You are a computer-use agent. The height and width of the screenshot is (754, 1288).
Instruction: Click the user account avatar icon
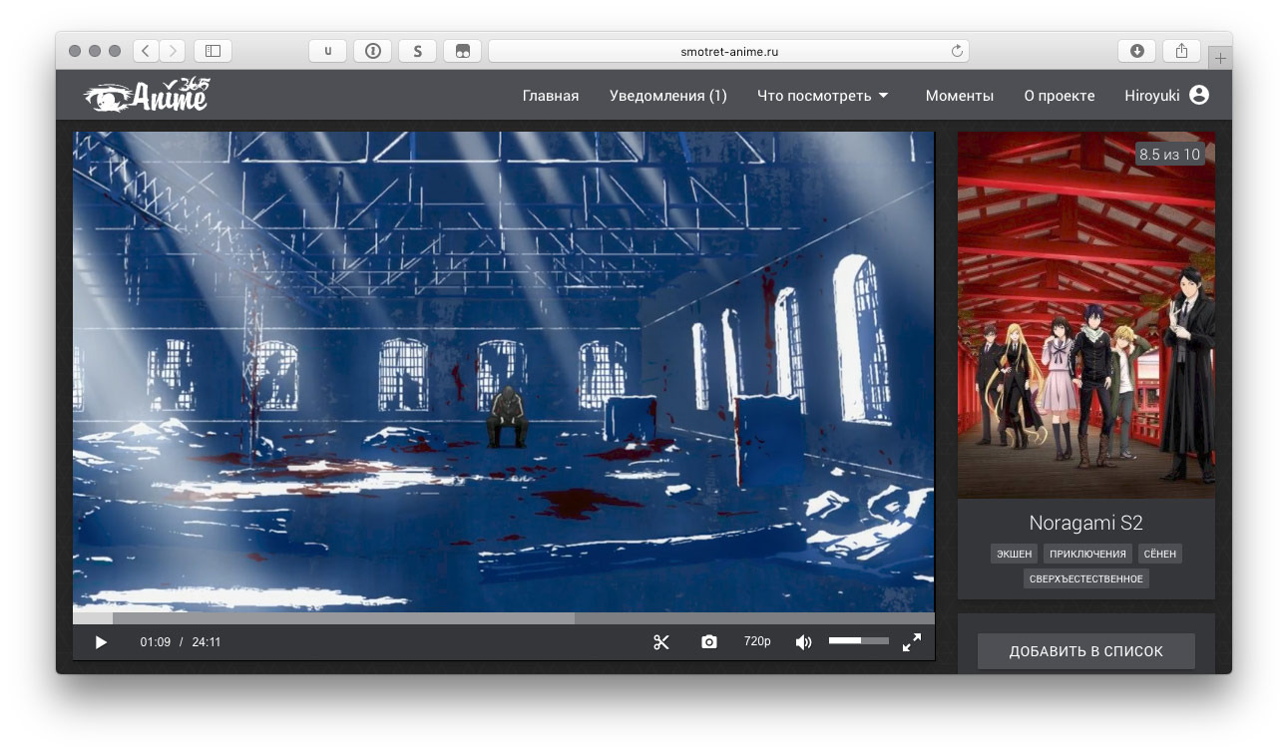(x=1199, y=95)
